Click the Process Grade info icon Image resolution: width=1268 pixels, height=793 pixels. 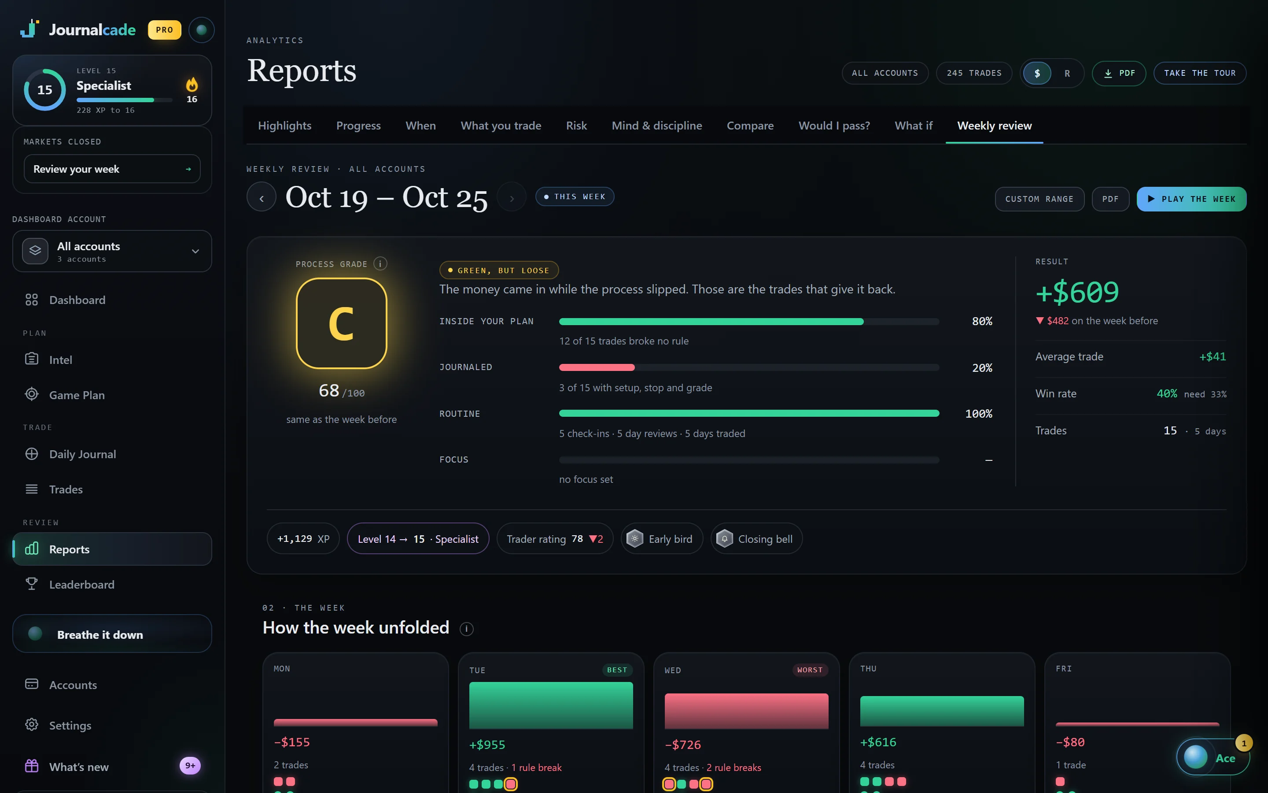click(x=380, y=263)
